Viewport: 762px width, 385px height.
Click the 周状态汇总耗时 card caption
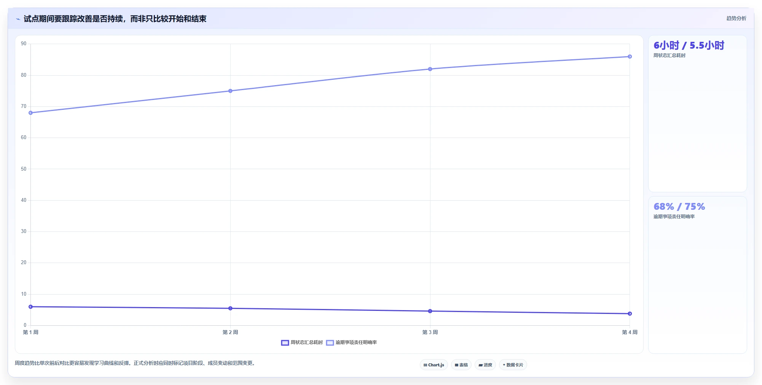point(670,55)
